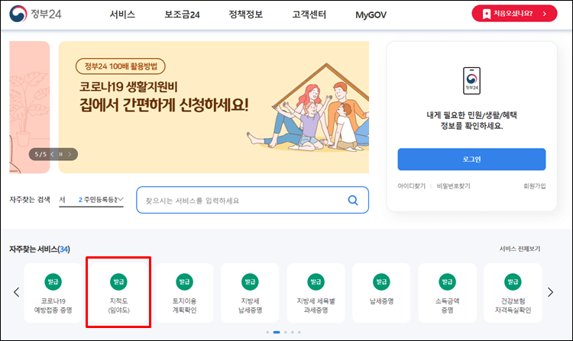This screenshot has width=573, height=341.
Task: Click the magnifier search icon
Action: (353, 200)
